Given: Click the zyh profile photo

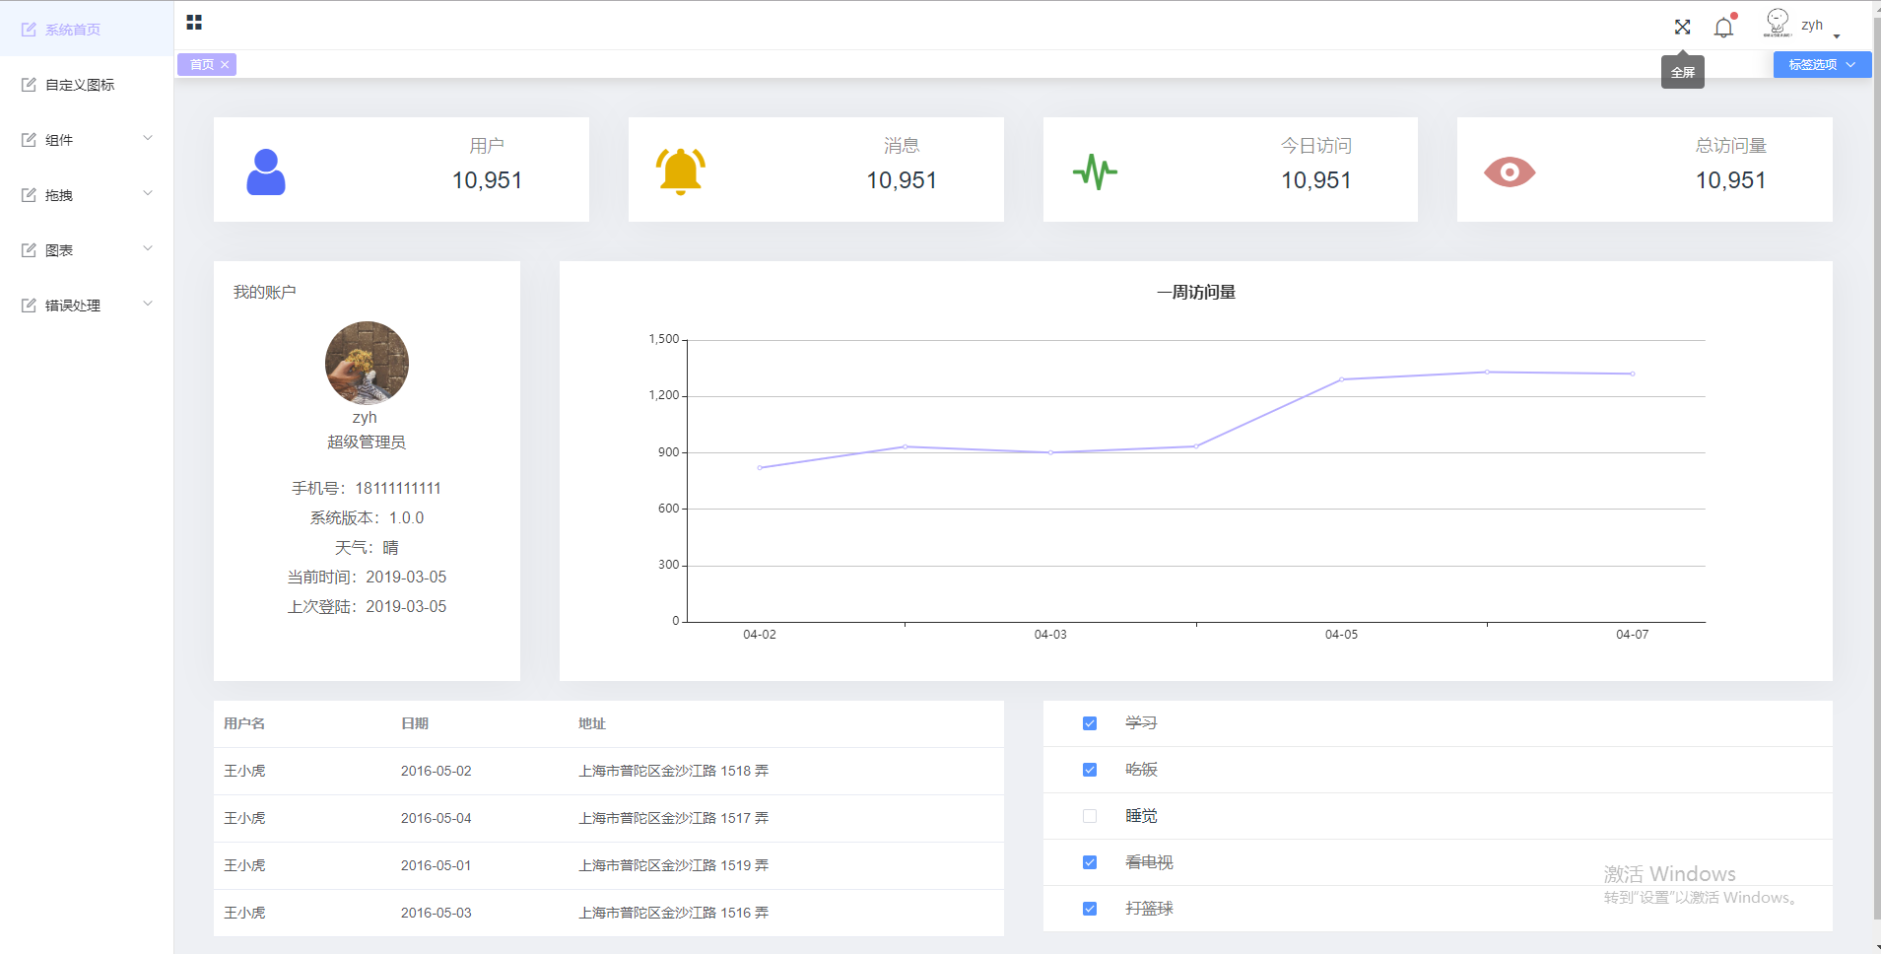Looking at the screenshot, I should pos(367,363).
